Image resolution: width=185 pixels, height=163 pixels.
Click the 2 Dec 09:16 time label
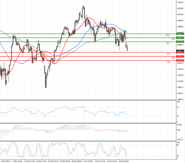tap(6, 161)
